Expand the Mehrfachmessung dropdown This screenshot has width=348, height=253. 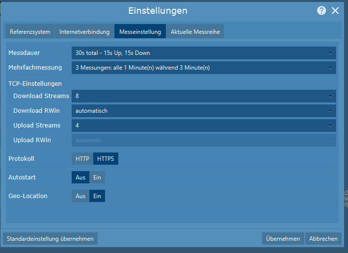point(204,67)
